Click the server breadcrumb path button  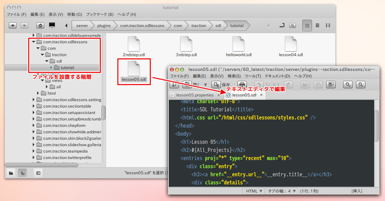82,26
